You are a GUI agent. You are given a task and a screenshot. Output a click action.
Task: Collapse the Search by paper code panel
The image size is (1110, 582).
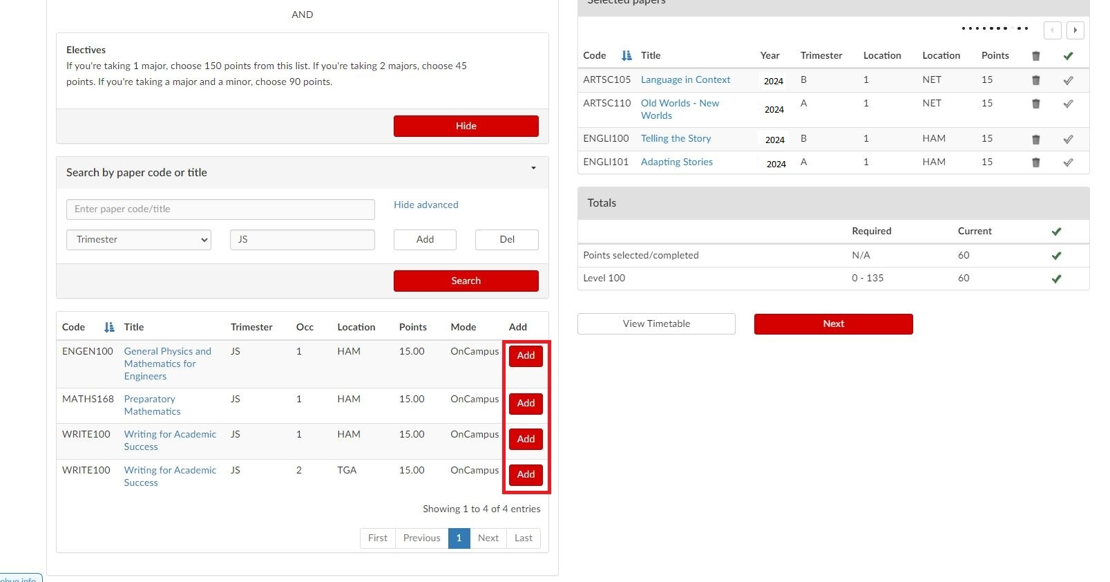coord(533,168)
